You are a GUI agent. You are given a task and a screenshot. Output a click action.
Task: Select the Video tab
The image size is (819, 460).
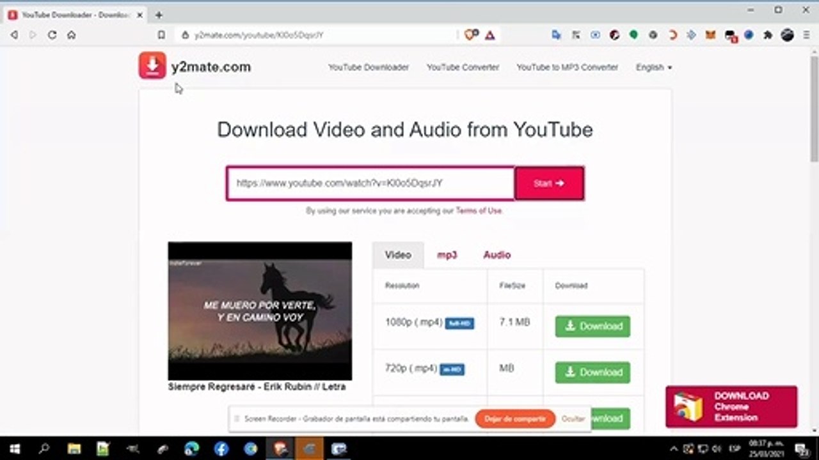click(x=398, y=255)
